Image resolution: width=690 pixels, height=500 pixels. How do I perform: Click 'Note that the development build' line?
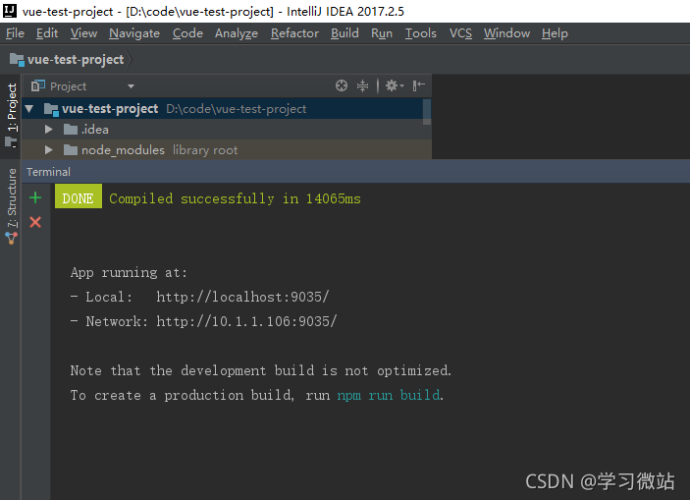pyautogui.click(x=260, y=370)
